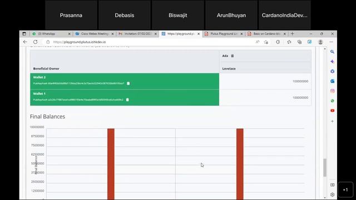Select the Biswajit participant tile
The height and width of the screenshot is (200, 356).
tap(178, 15)
